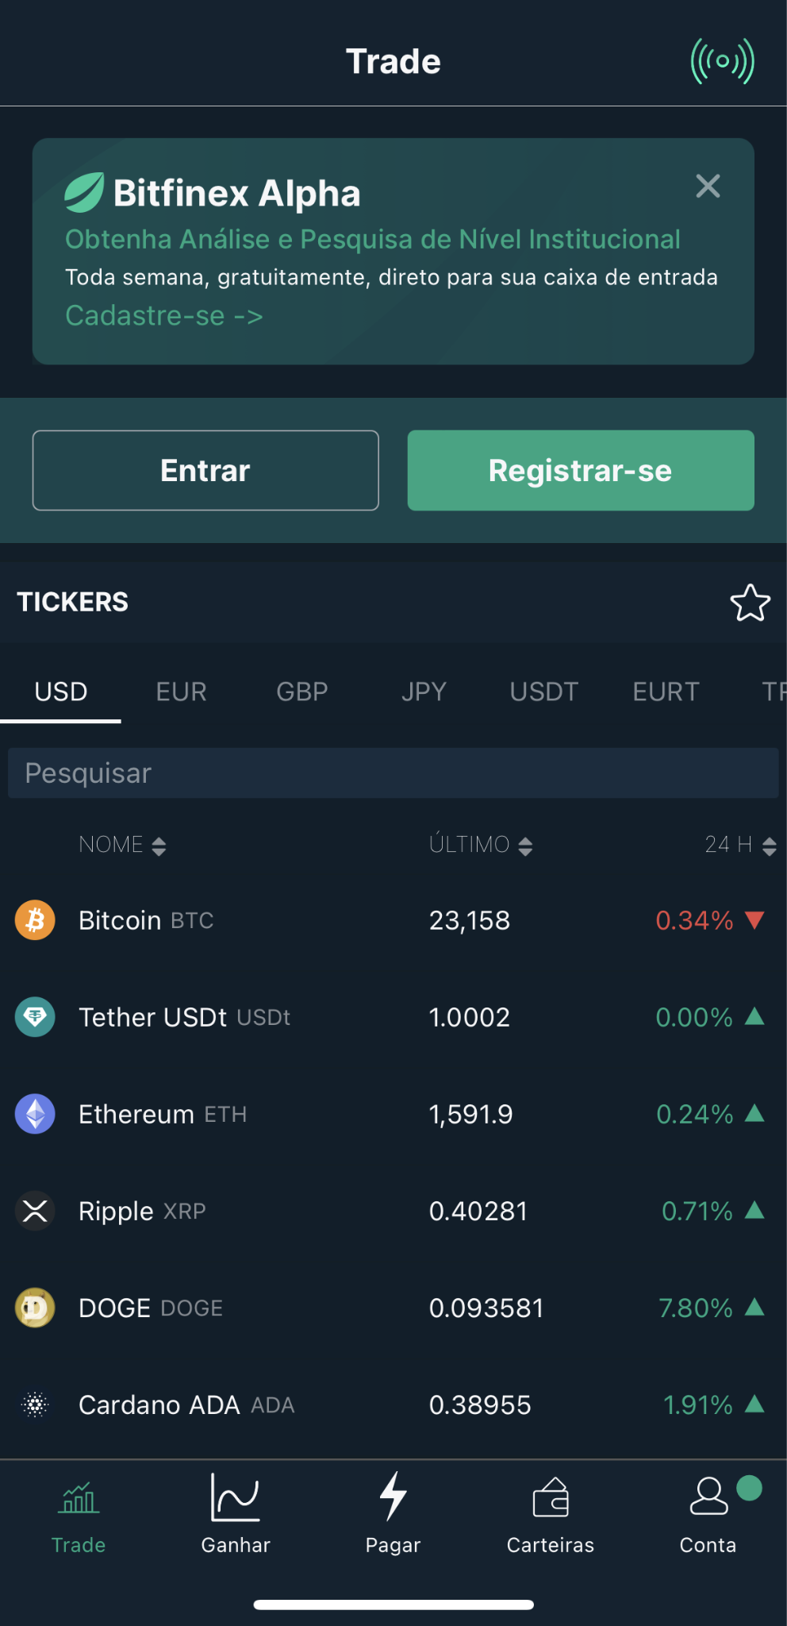This screenshot has height=1626, width=787.
Task: Switch to the USDT currency tab
Action: (544, 692)
